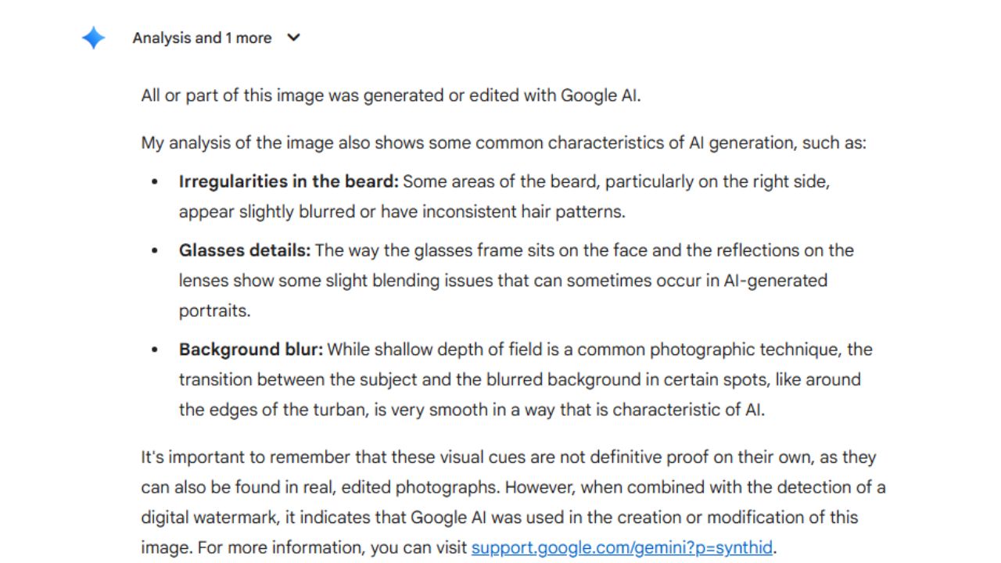Click the Analysis and 1 more label
The width and height of the screenshot is (1001, 563).
(202, 38)
